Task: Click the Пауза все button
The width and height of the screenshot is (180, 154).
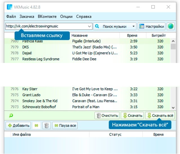Action: [x=65, y=126]
